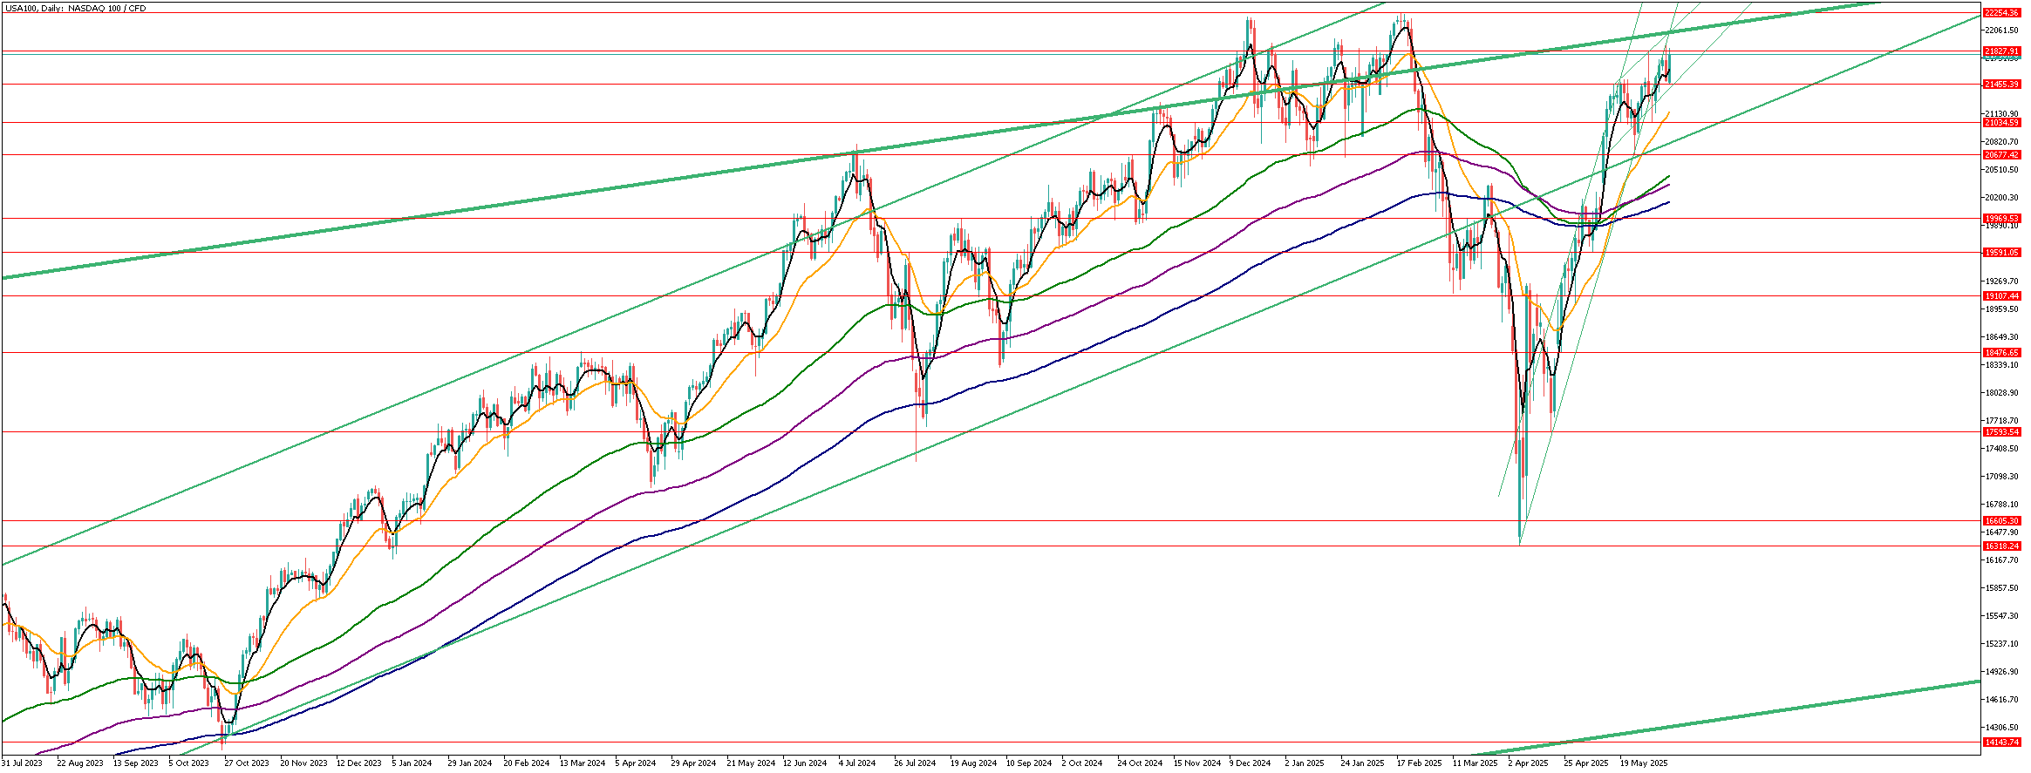
Task: Click the 12 Jun 2024 date label
Action: pyautogui.click(x=805, y=763)
